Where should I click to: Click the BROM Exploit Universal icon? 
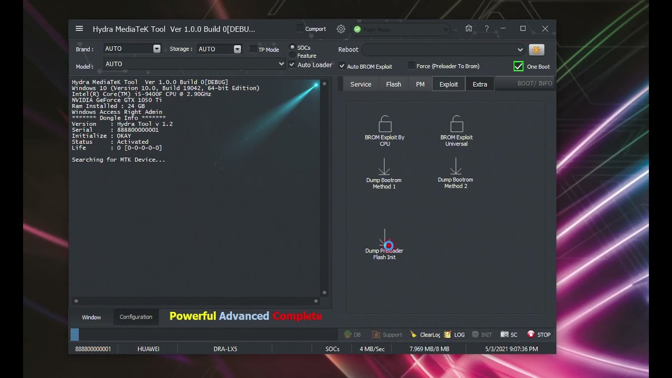[456, 124]
